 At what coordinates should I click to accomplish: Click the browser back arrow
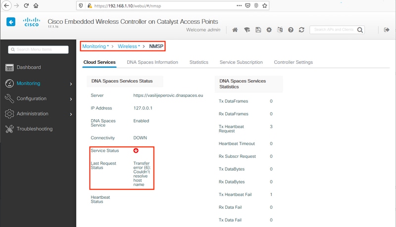click(x=6, y=5)
